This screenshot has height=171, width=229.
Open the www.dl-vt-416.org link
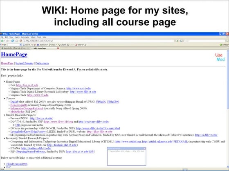pyautogui.click(x=58, y=122)
